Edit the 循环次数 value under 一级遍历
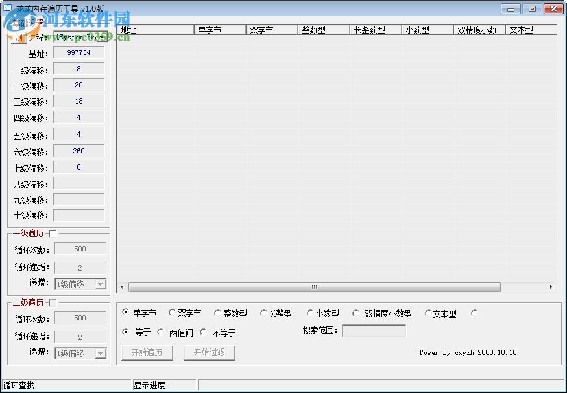567x393 pixels. coord(80,248)
